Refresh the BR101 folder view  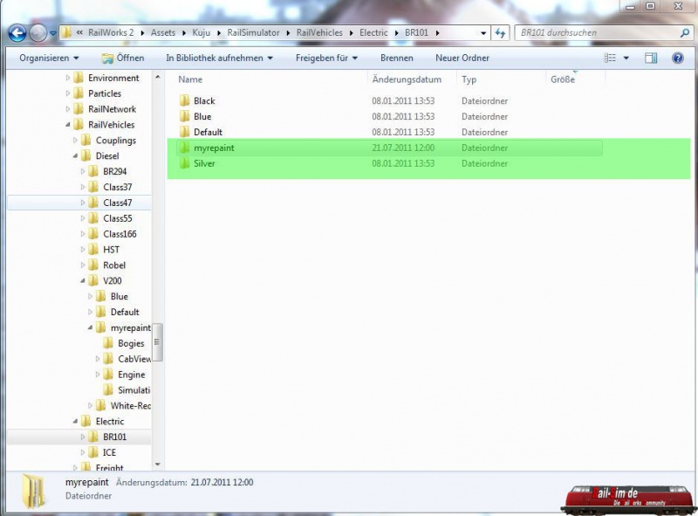click(500, 32)
